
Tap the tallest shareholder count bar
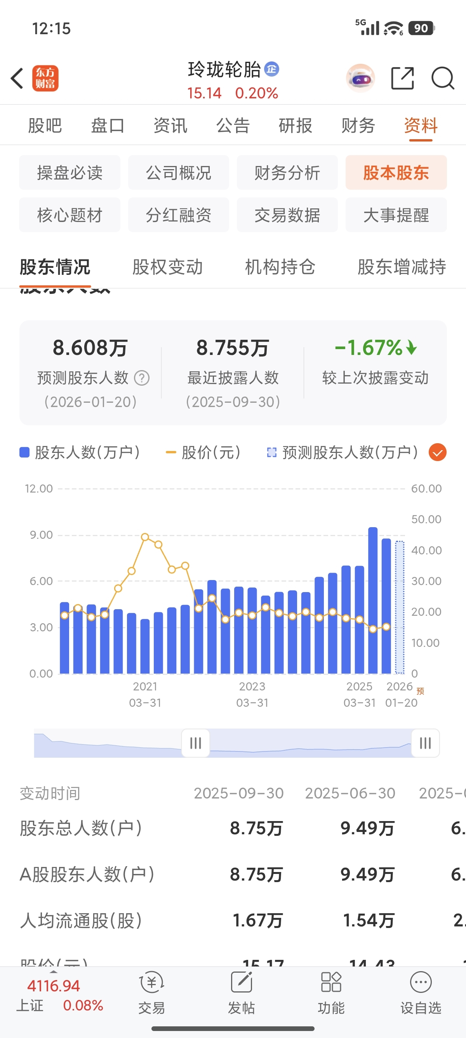point(373,600)
